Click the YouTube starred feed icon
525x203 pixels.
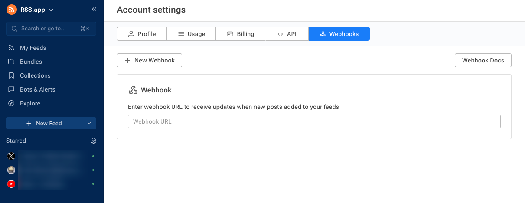click(x=11, y=184)
